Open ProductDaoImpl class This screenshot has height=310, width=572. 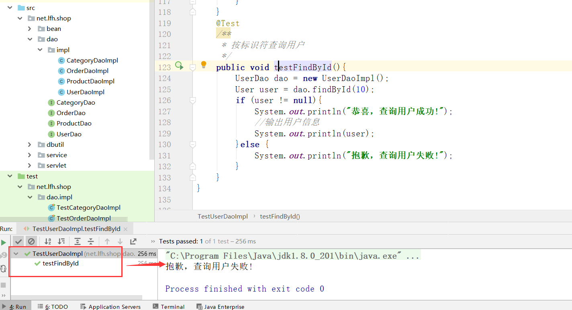(90, 81)
